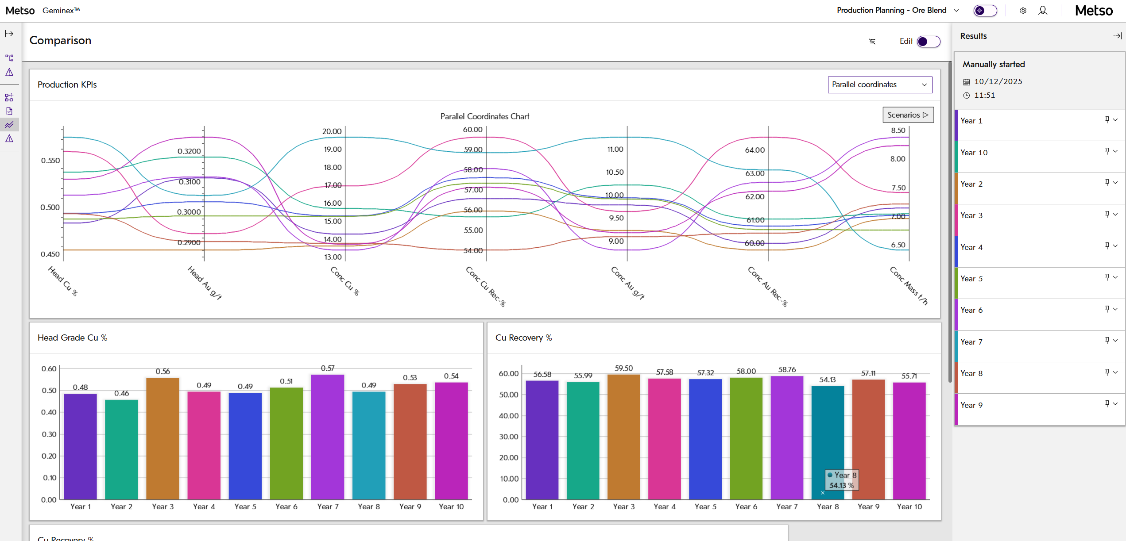Click the settings gear icon
The height and width of the screenshot is (541, 1126).
point(1023,11)
